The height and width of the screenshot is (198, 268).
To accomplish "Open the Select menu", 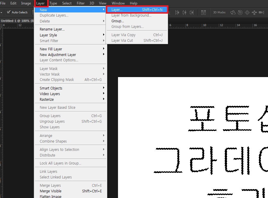I will click(67, 3).
